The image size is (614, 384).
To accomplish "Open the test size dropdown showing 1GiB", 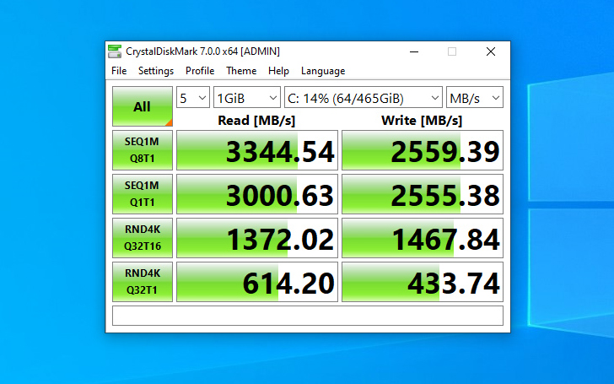I will pyautogui.click(x=247, y=97).
